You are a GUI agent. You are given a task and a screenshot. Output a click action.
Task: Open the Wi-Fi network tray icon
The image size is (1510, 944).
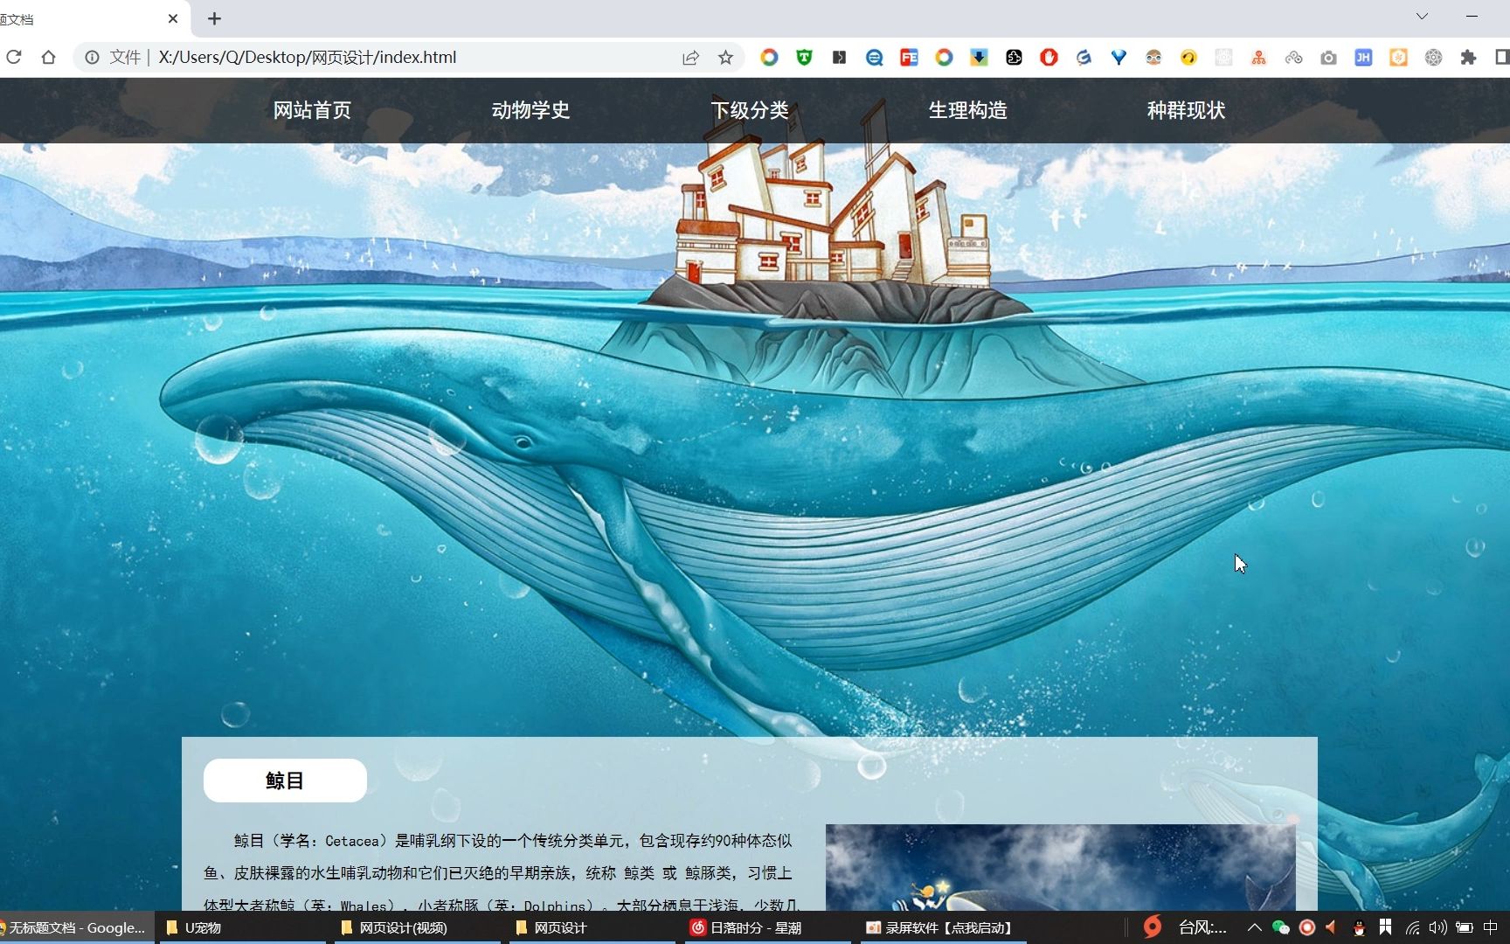(1412, 927)
